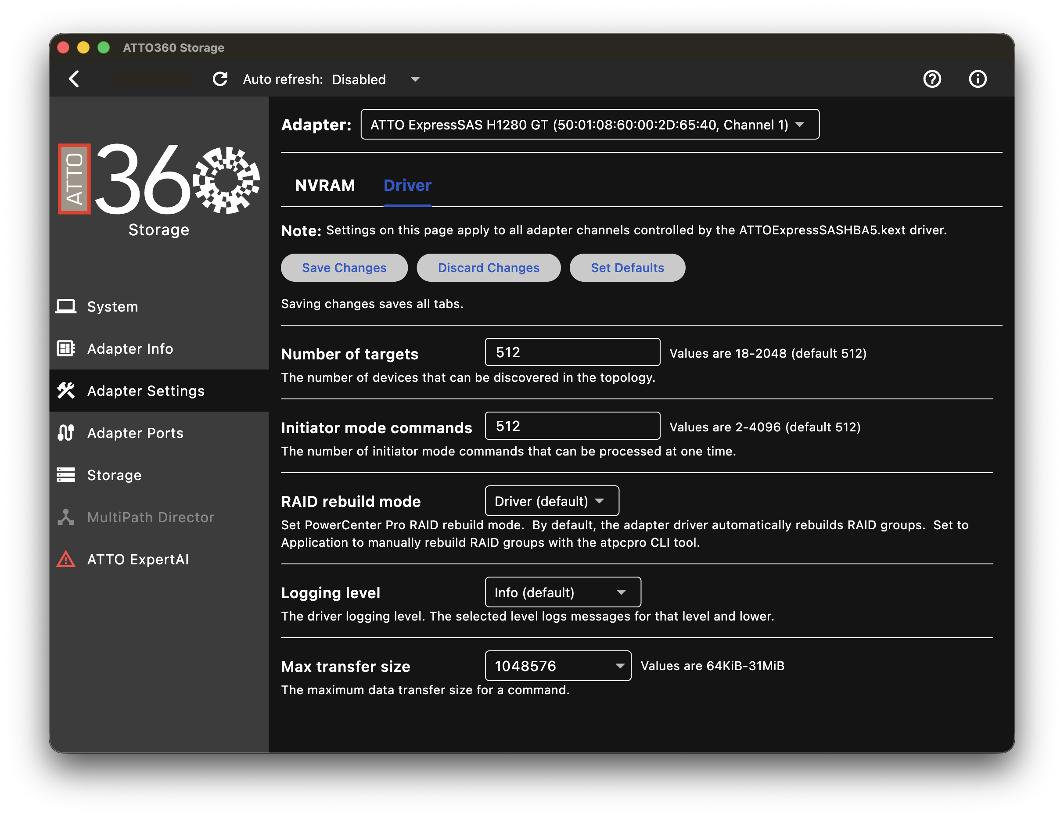Expand the Max transfer size dropdown
Viewport: 1064px width, 818px height.
click(557, 666)
